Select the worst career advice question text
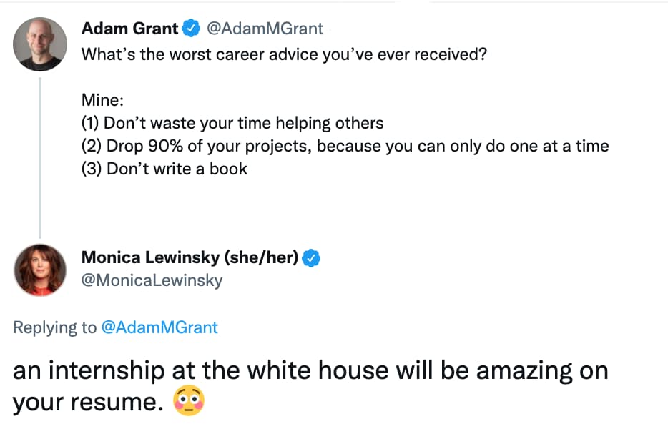 (x=284, y=54)
